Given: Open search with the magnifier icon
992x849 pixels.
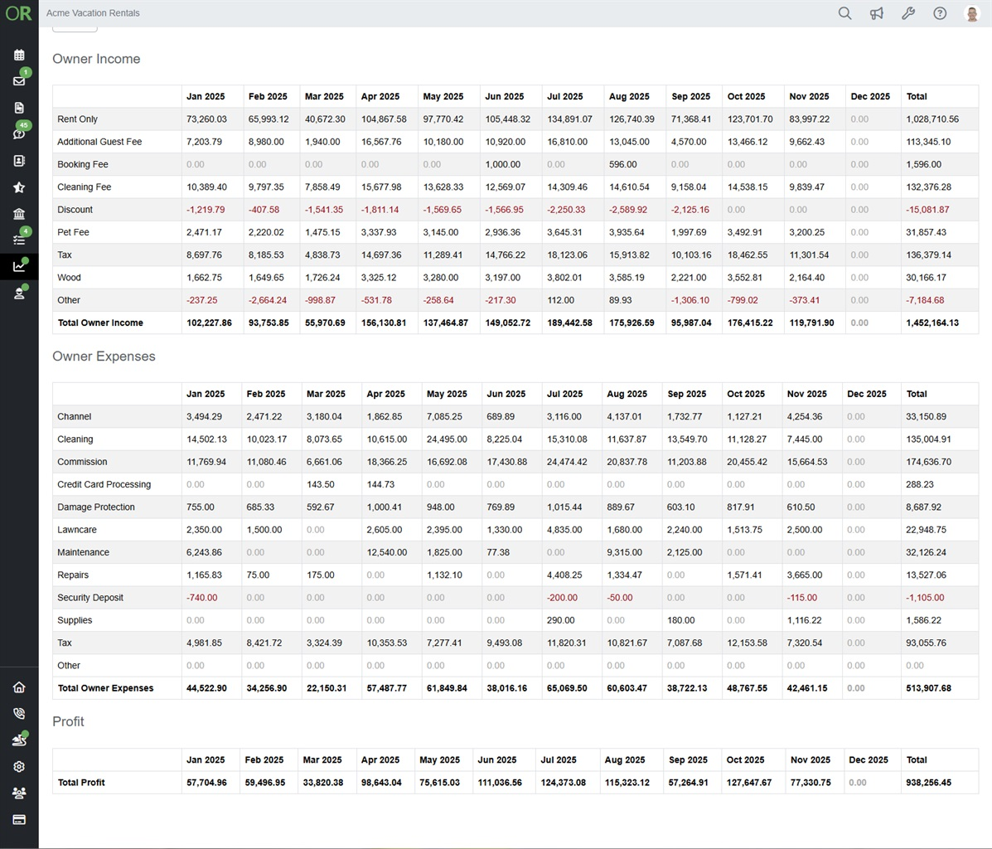Looking at the screenshot, I should pos(844,13).
